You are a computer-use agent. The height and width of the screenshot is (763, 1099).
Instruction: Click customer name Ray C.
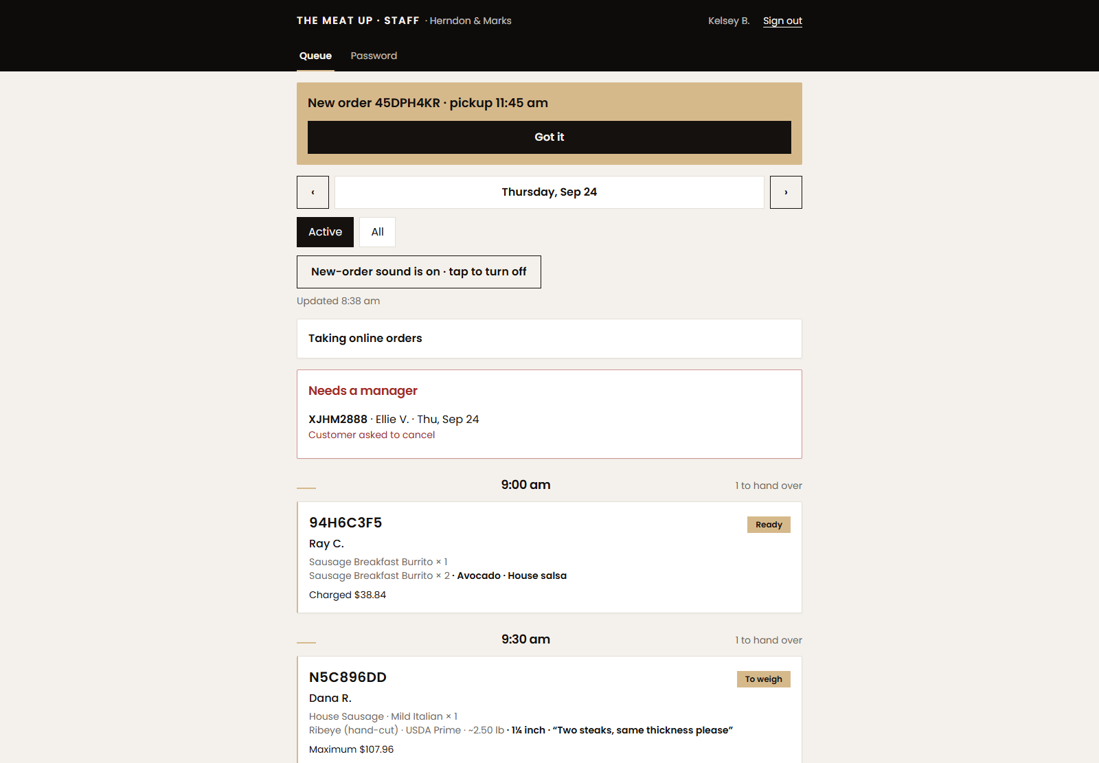(x=326, y=544)
